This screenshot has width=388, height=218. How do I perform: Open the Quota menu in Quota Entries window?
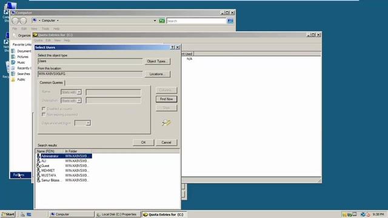(38, 41)
